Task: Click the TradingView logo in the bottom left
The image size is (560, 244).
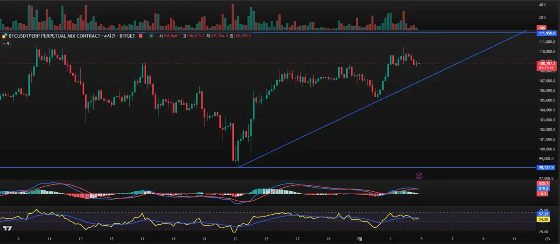Action: pos(7,228)
